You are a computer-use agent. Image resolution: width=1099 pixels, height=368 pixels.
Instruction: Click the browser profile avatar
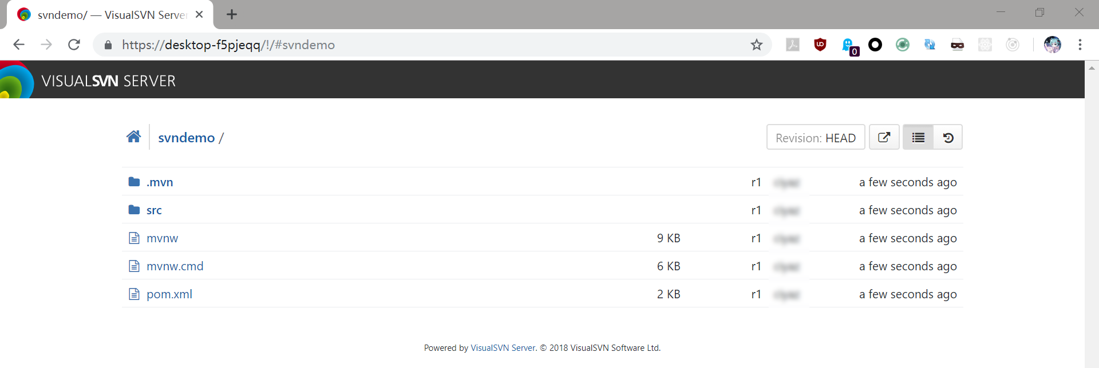click(x=1052, y=45)
